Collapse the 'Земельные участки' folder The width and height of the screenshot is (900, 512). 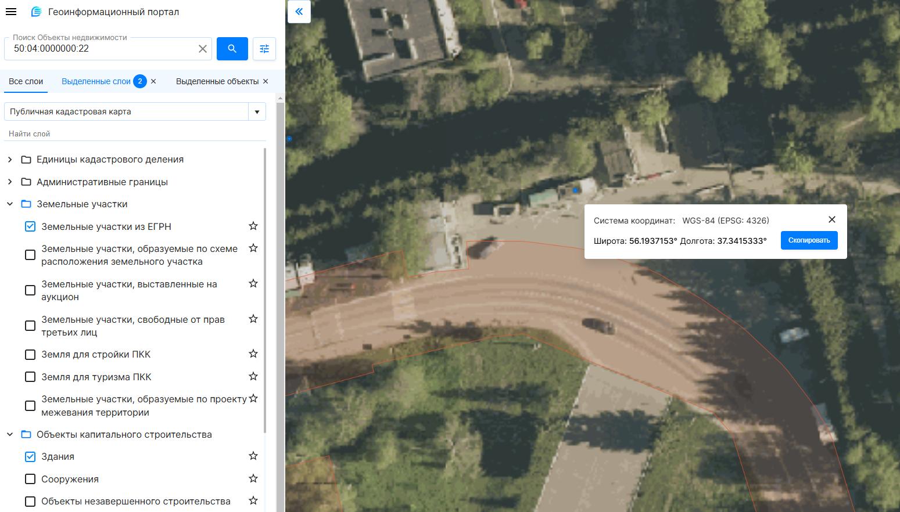click(x=10, y=204)
